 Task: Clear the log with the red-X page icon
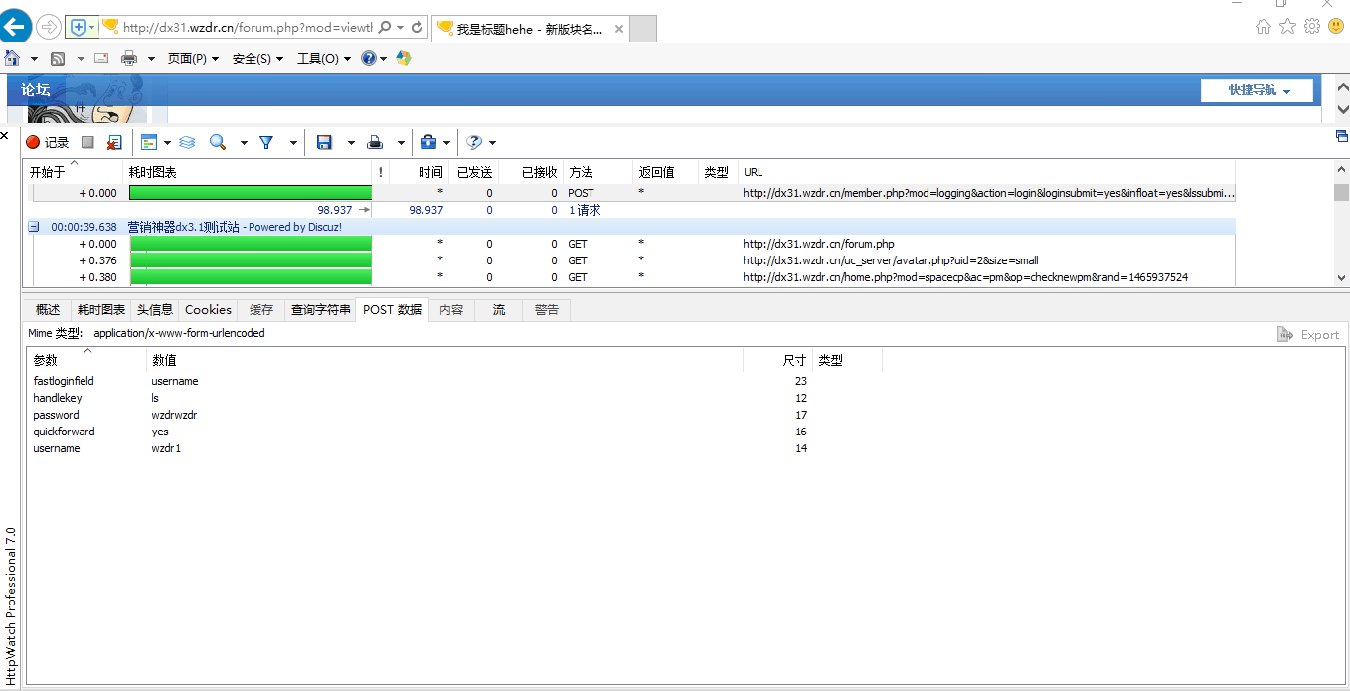114,143
